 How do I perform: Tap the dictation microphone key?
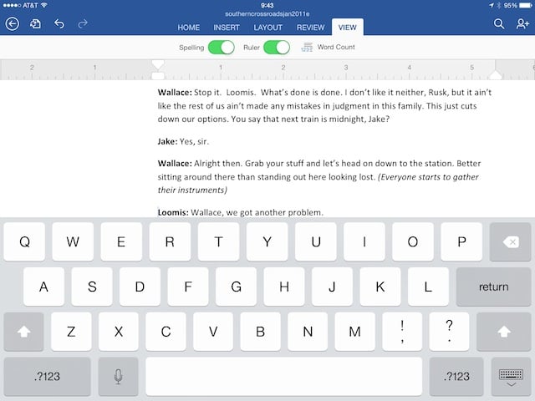(118, 377)
